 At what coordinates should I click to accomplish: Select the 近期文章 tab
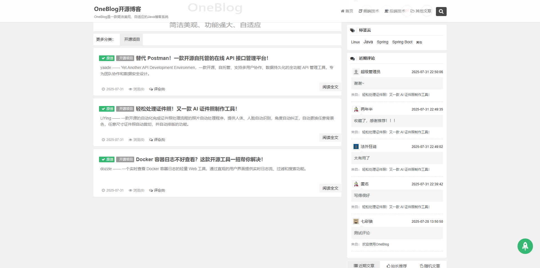pyautogui.click(x=364, y=265)
